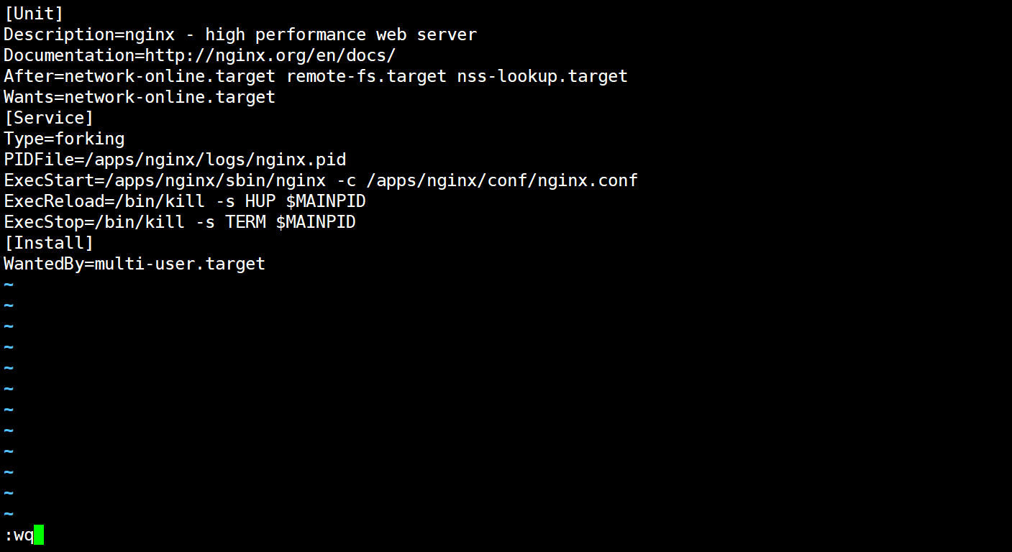Viewport: 1012px width, 552px height.
Task: Click the last tilde marker above the command line
Action: [9, 514]
